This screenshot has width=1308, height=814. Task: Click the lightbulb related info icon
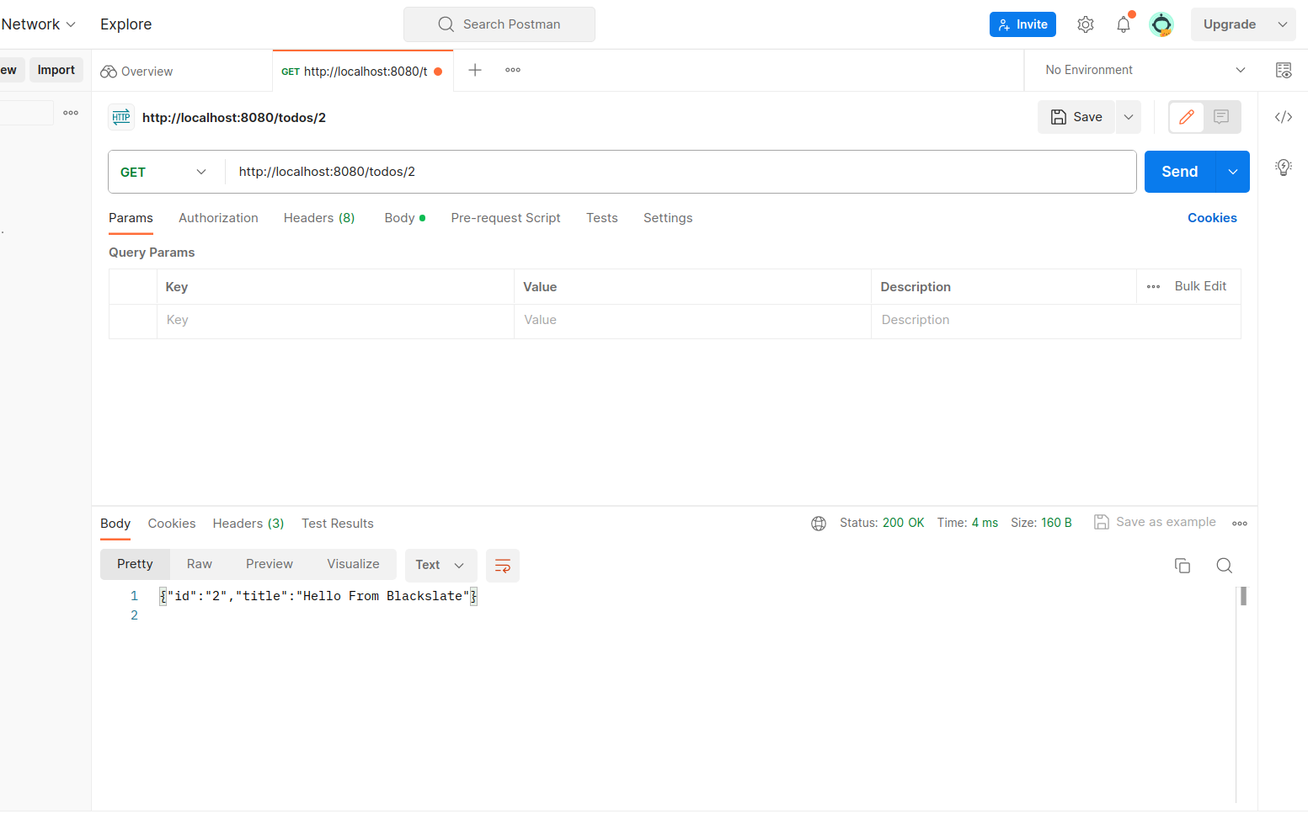(x=1283, y=167)
